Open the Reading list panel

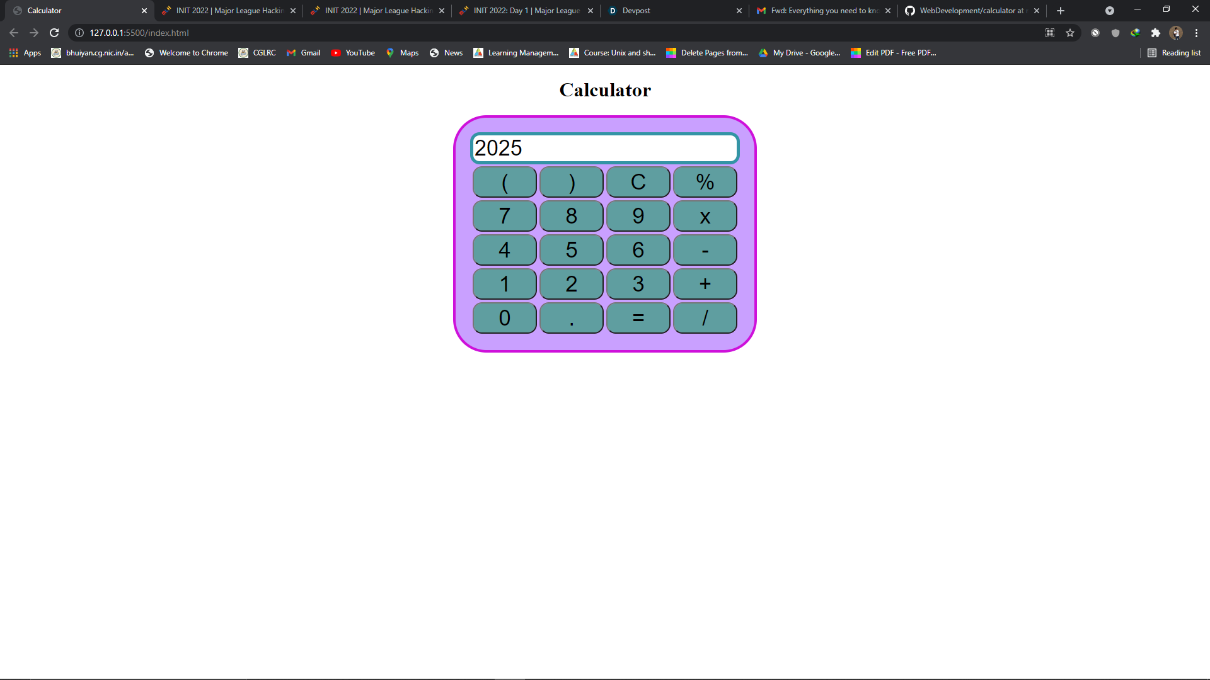1174,53
